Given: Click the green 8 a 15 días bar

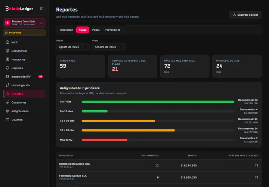Looking at the screenshot, I should coord(95,111).
